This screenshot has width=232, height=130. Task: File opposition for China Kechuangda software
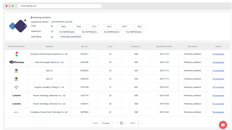tap(218, 62)
